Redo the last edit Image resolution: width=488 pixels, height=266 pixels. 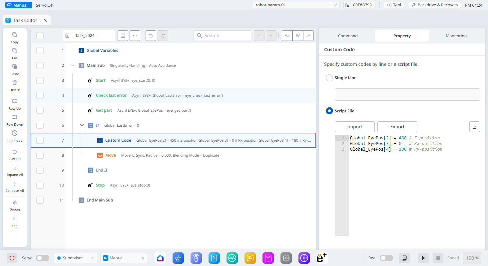tap(163, 36)
